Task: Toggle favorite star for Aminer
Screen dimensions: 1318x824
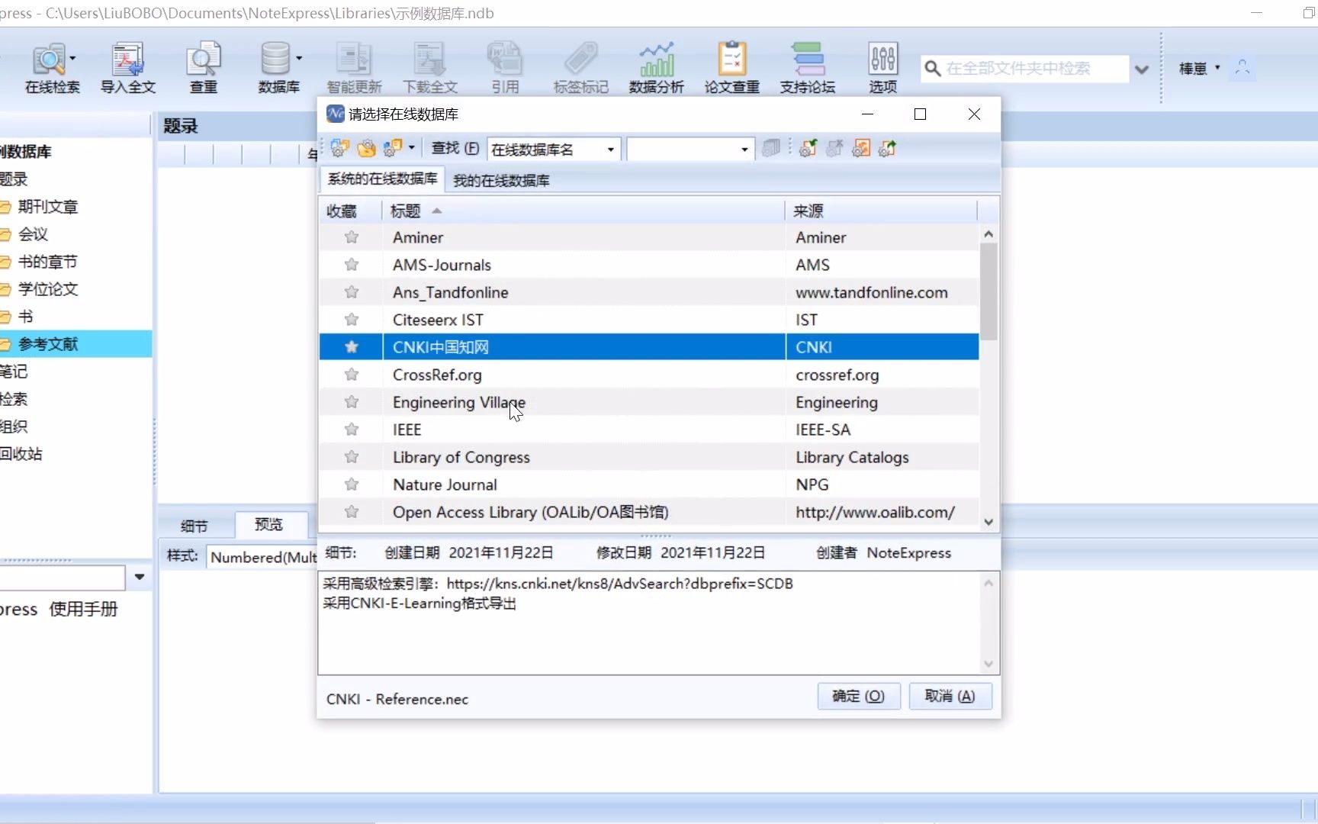Action: 352,237
